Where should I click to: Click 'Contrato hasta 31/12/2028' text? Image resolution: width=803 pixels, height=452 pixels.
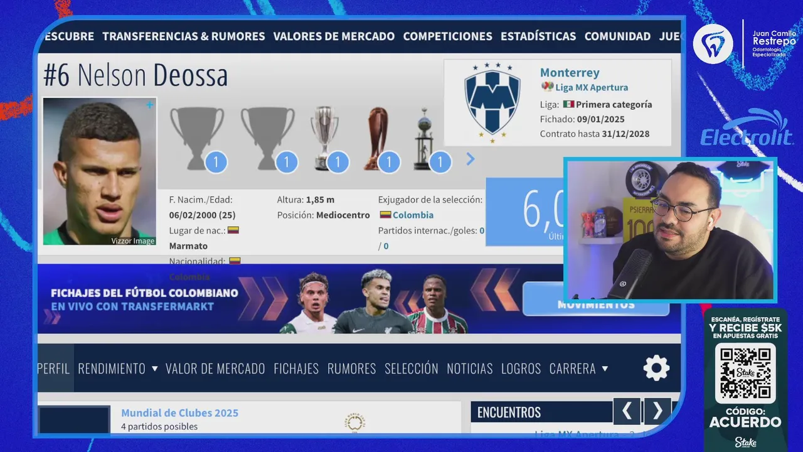pyautogui.click(x=595, y=134)
